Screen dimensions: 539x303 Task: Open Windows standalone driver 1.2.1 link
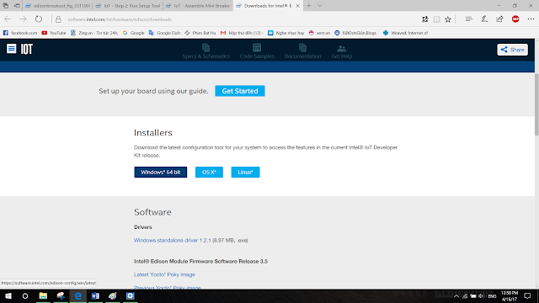(172, 241)
